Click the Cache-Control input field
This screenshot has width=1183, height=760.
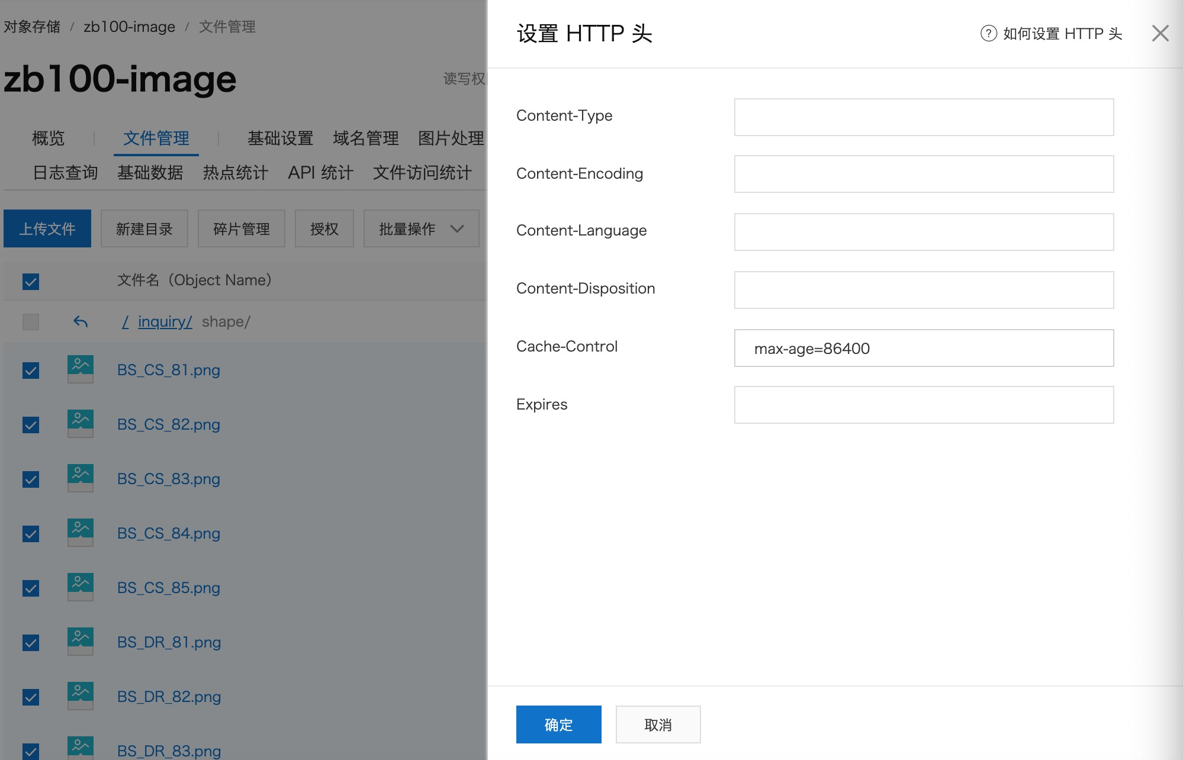(x=924, y=348)
